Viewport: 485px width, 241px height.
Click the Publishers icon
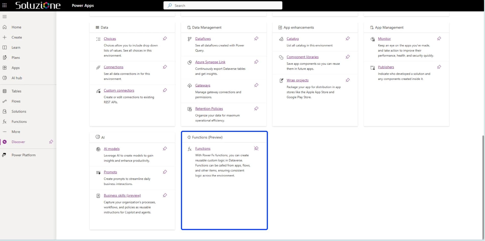pos(373,68)
